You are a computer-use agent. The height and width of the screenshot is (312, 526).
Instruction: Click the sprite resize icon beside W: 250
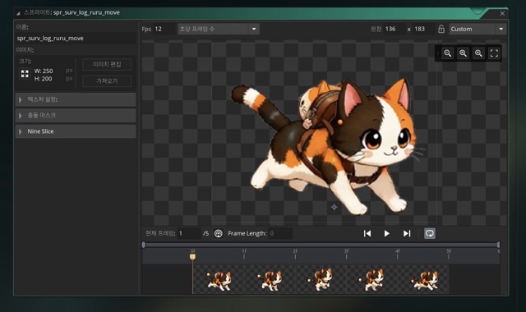pyautogui.click(x=25, y=74)
